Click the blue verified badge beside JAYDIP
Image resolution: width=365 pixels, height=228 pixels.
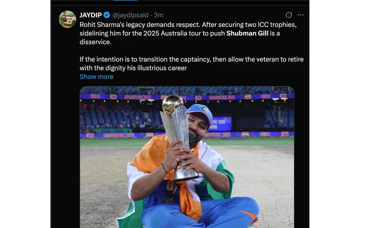coord(106,15)
